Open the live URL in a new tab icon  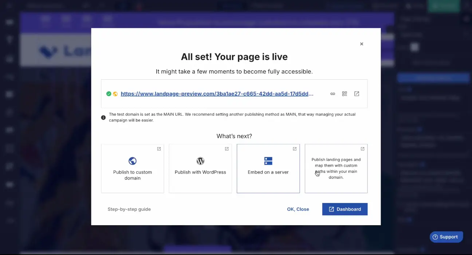coord(357,94)
